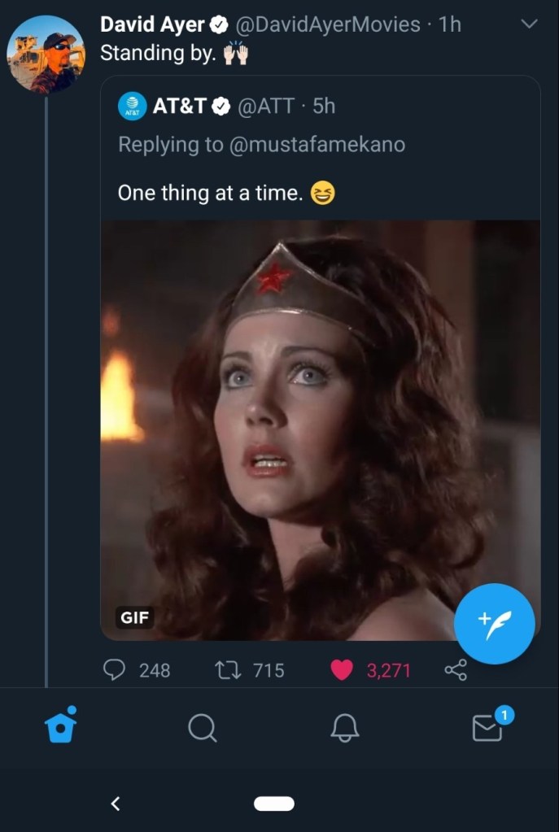This screenshot has height=832, width=559.
Task: Unlike the tweet with heart
Action: coord(342,670)
